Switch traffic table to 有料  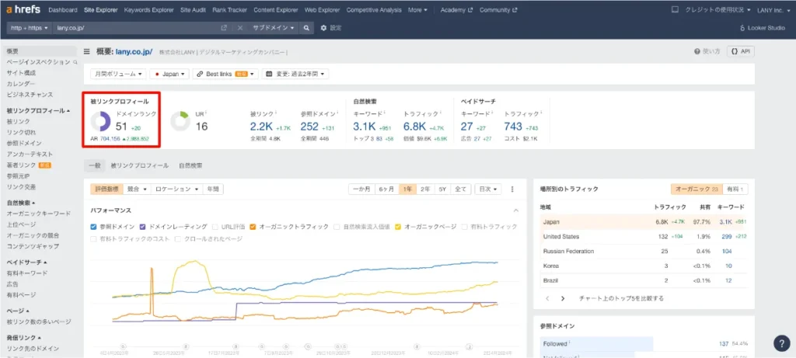[735, 189]
